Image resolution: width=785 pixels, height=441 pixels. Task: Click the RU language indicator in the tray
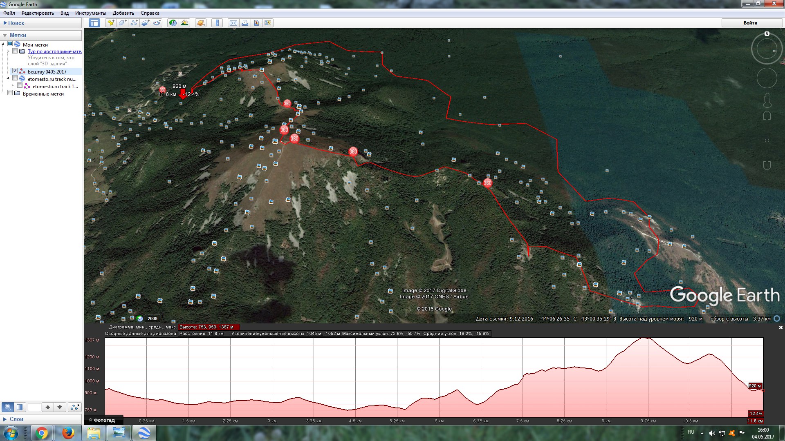[x=691, y=432]
